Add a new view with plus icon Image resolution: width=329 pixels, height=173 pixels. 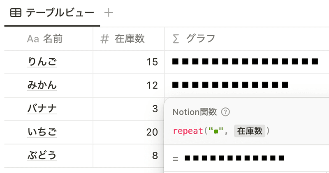coord(109,13)
